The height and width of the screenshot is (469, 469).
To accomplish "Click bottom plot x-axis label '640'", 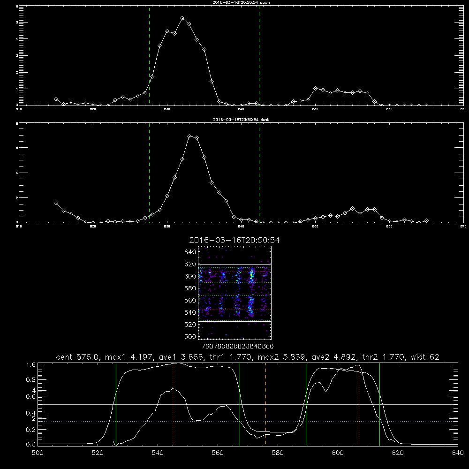I will coord(458,453).
